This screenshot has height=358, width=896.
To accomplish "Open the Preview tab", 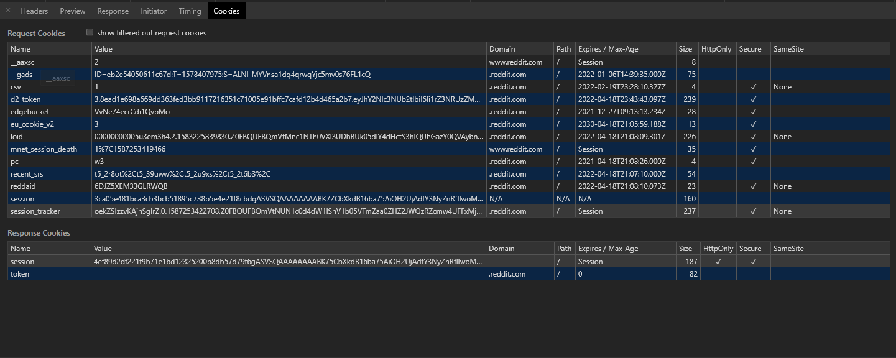I will pos(72,11).
